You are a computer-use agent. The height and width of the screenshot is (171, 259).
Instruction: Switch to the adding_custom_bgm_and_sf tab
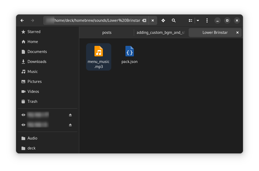[161, 33]
